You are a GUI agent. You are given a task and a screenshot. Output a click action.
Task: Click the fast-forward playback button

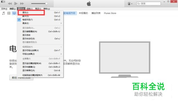(22, 4)
